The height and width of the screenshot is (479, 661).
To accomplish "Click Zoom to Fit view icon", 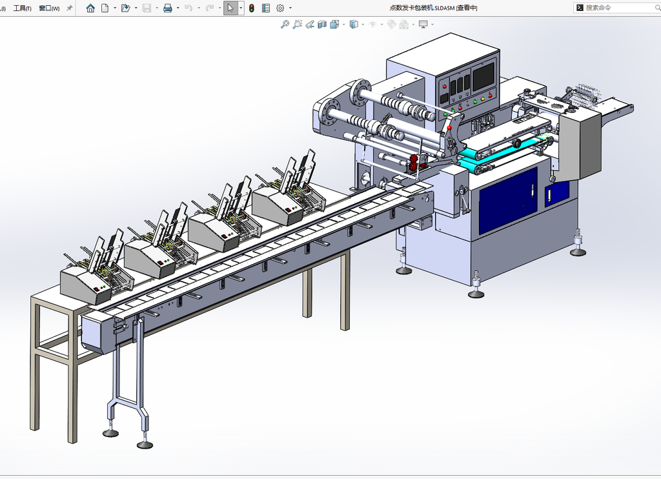I will tap(285, 25).
